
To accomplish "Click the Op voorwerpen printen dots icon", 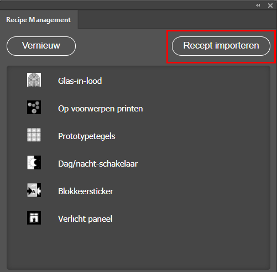I will coord(34,108).
